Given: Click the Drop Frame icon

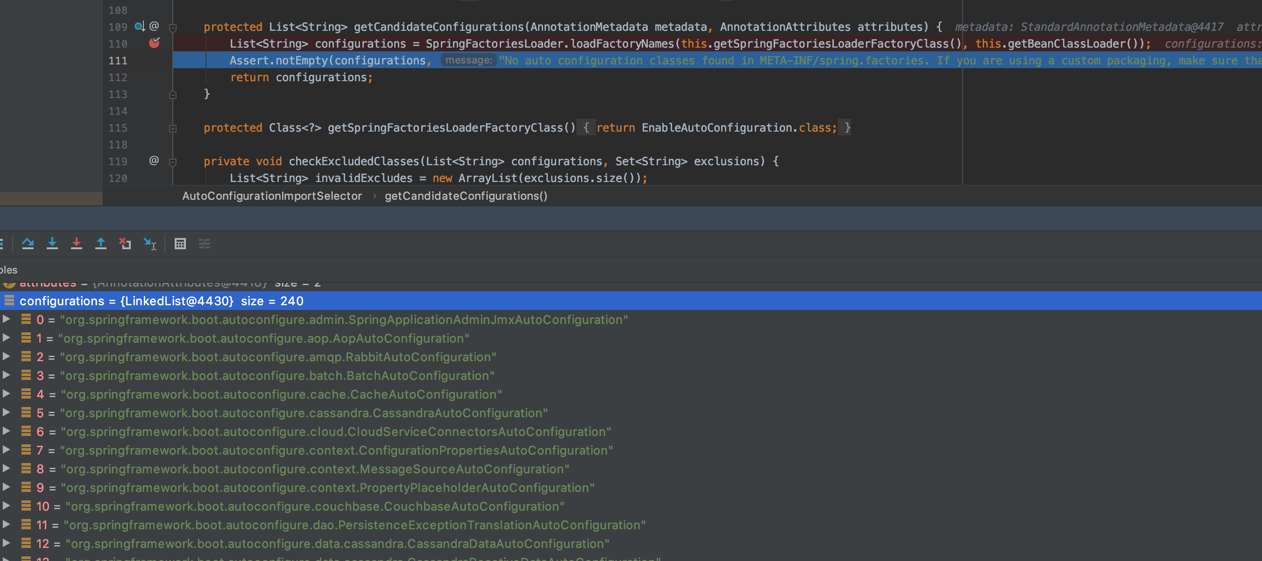Looking at the screenshot, I should click(125, 243).
